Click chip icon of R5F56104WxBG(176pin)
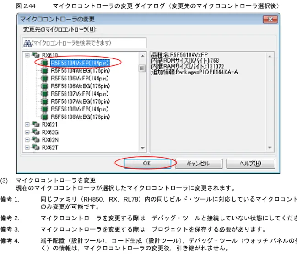 (44, 71)
